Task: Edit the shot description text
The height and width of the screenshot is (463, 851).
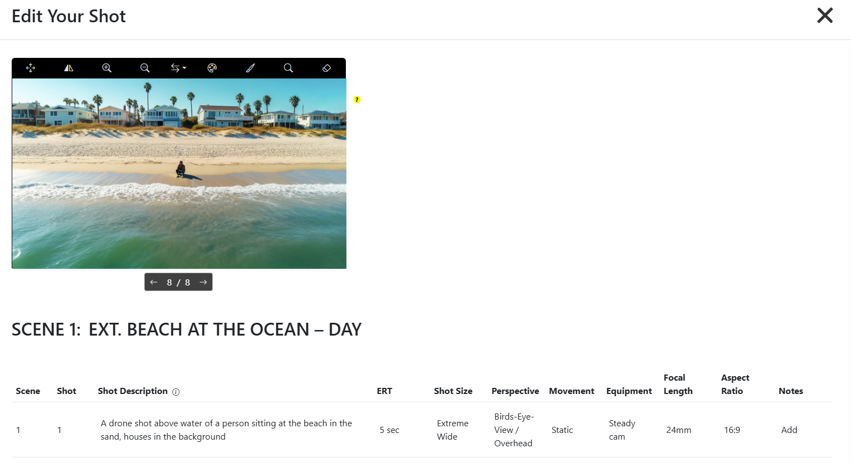Action: 227,430
